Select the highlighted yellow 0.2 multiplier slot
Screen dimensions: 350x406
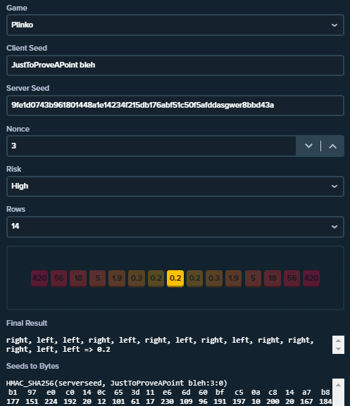click(175, 279)
